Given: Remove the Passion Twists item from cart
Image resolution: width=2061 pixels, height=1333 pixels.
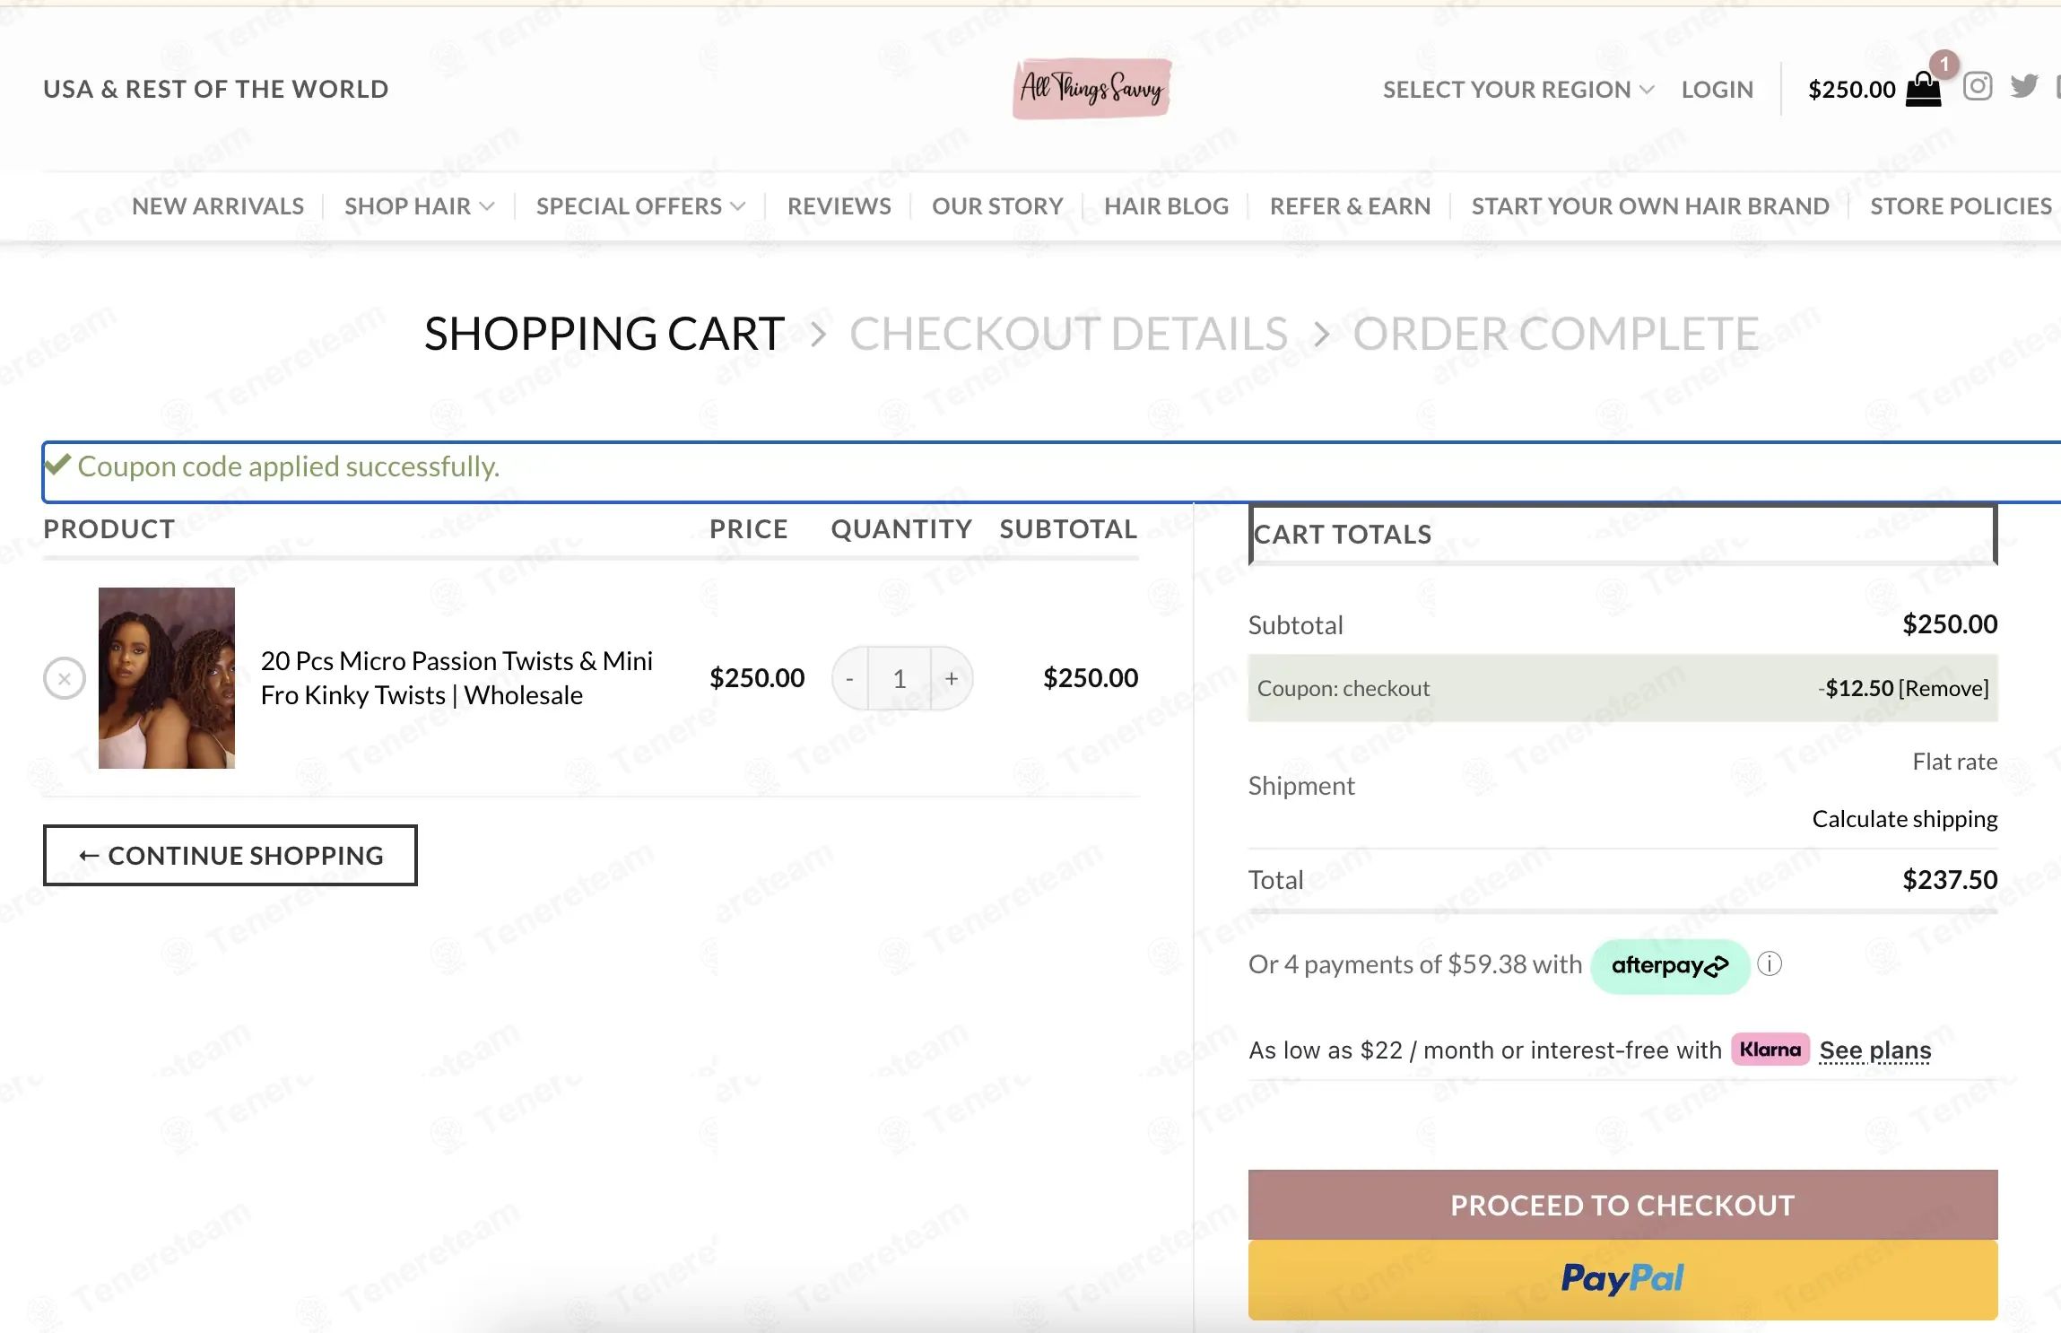Looking at the screenshot, I should (65, 679).
